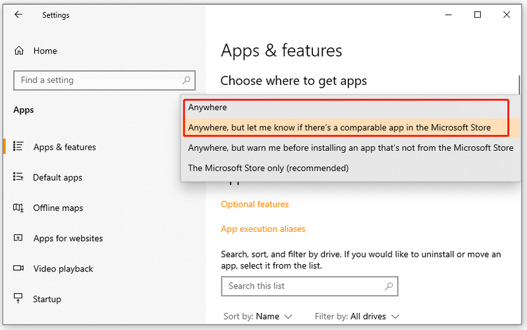Click the Startup icon in sidebar
Viewport: 527px width, 330px height.
[18, 298]
